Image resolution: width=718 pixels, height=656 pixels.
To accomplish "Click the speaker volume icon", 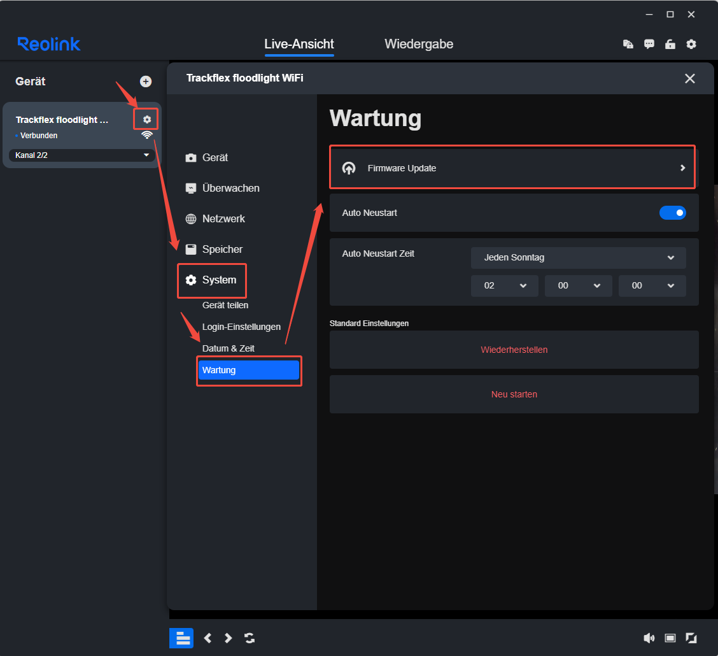I will tap(649, 638).
